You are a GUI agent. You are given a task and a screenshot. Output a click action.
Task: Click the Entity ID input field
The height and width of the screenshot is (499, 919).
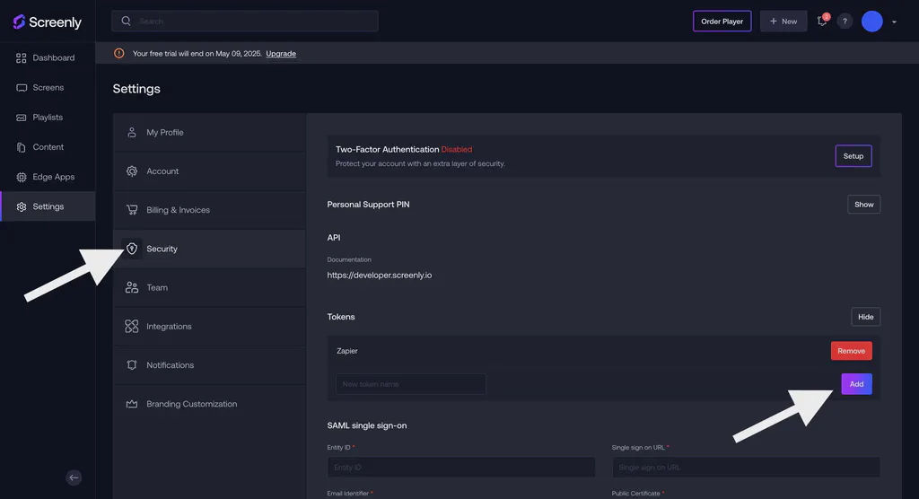click(x=461, y=468)
